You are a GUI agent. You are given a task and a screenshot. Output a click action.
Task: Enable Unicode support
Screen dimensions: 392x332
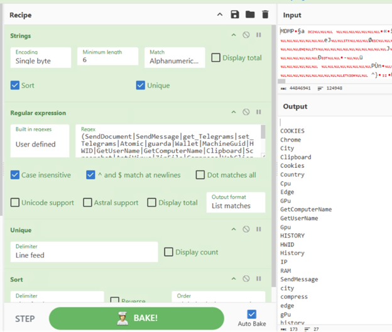[x=15, y=202]
